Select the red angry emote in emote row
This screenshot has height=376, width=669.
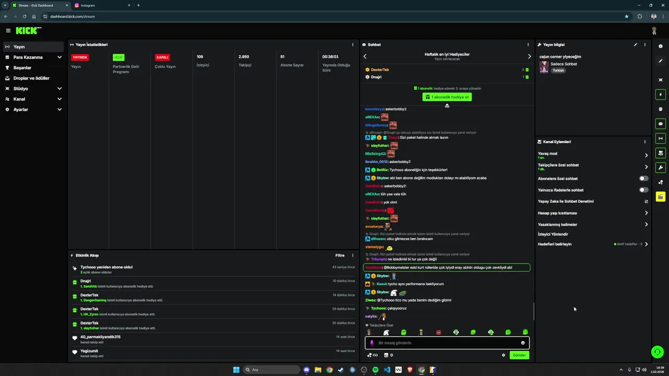click(439, 332)
